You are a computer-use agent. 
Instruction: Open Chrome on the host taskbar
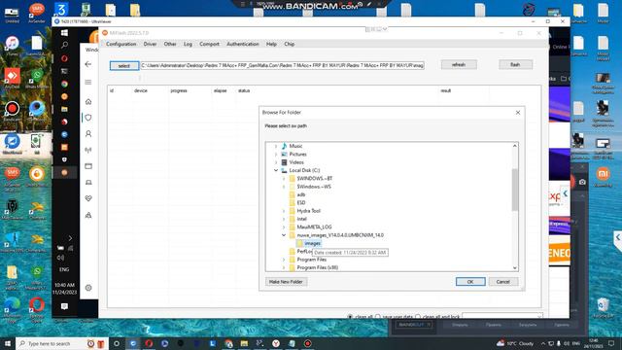click(x=228, y=343)
